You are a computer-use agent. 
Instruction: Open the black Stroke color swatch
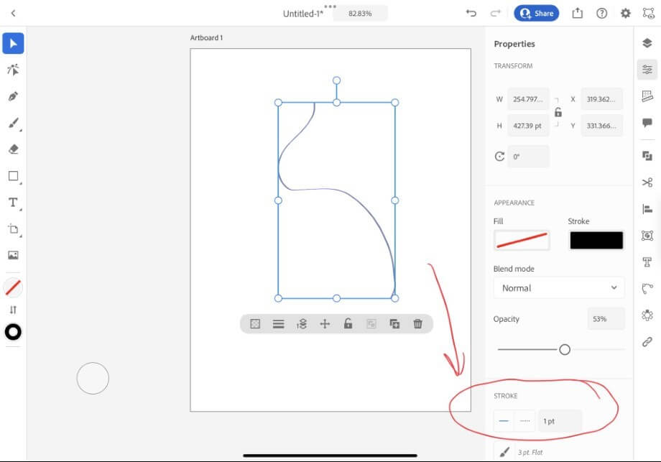pos(596,240)
